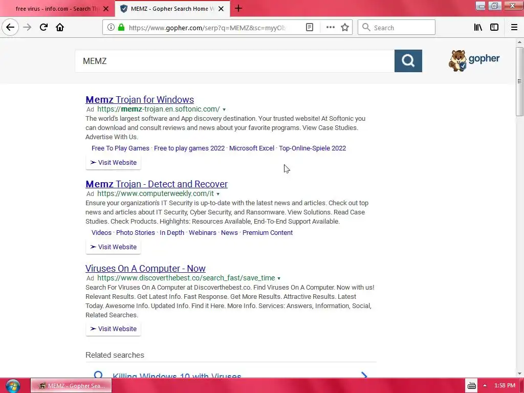Open In Depth sitelink
Viewport: 524px width, 393px height.
click(172, 233)
